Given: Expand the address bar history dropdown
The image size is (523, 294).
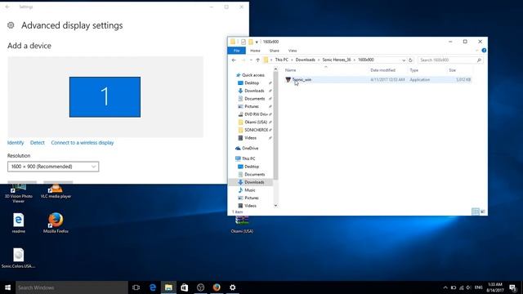Looking at the screenshot, I should 404,60.
